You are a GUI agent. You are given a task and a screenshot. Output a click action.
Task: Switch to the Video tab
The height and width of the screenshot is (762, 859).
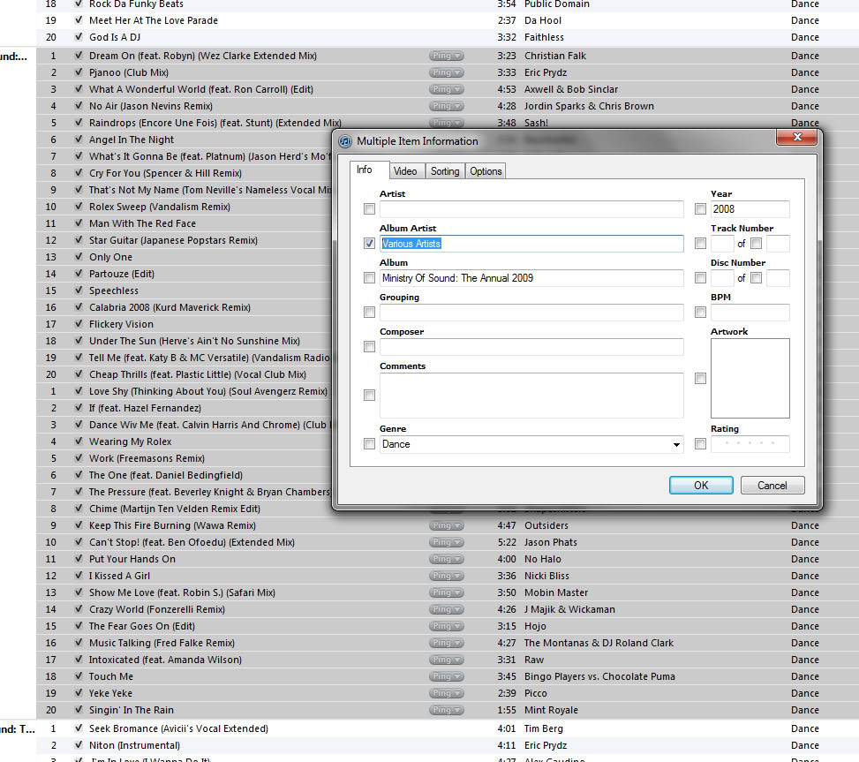click(405, 171)
